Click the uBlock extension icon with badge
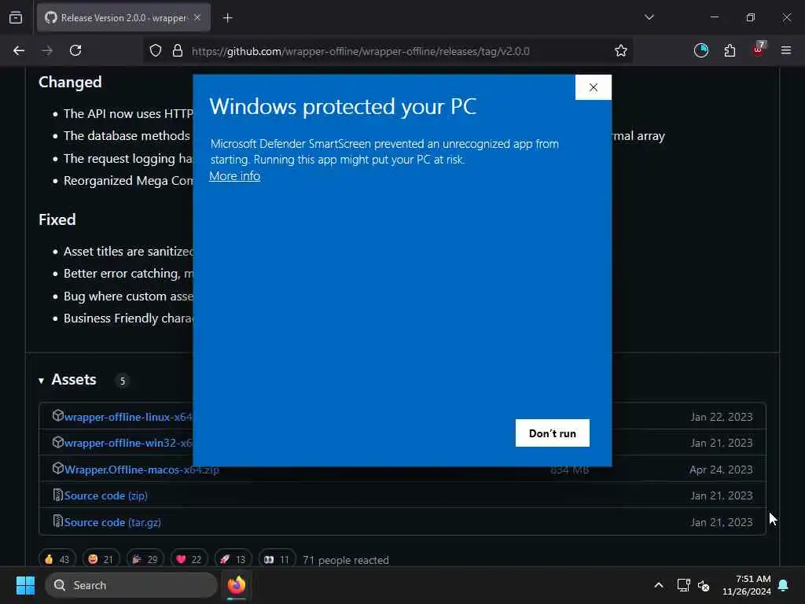This screenshot has height=604, width=805. [759, 50]
